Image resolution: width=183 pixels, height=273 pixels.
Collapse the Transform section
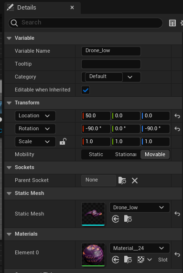(9, 103)
